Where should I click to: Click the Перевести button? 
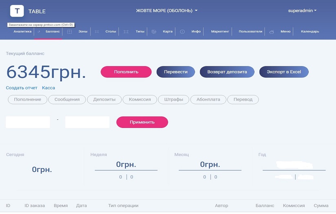pyautogui.click(x=176, y=72)
